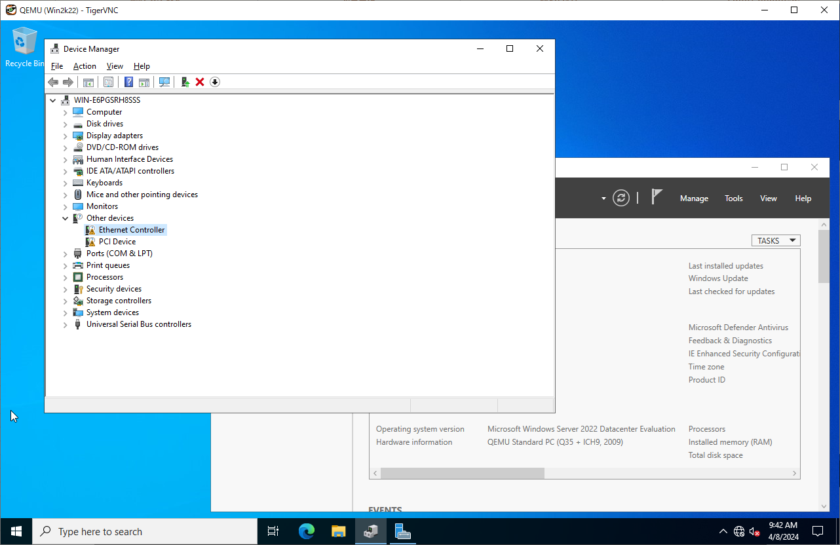Expand Ports (COM & LPT) category
The height and width of the screenshot is (545, 840).
point(65,254)
